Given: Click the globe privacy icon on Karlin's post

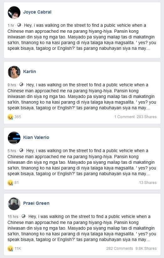Looking at the screenshot, I should (21, 84).
